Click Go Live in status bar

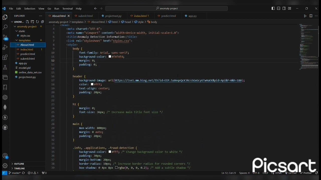pos(291,173)
